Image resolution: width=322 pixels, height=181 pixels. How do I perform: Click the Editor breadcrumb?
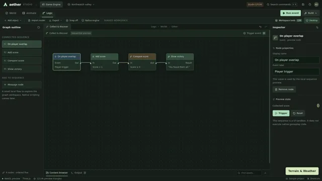tap(175, 27)
